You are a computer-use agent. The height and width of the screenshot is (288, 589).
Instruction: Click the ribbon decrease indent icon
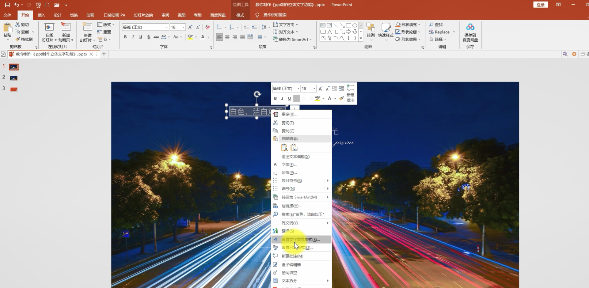tap(247, 27)
